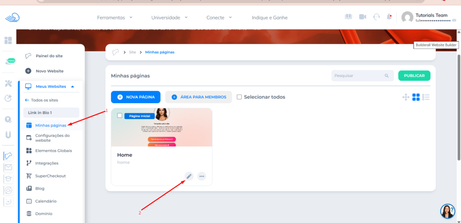This screenshot has width=461, height=223.
Task: Open the Universidade dropdown menu
Action: [x=169, y=18]
